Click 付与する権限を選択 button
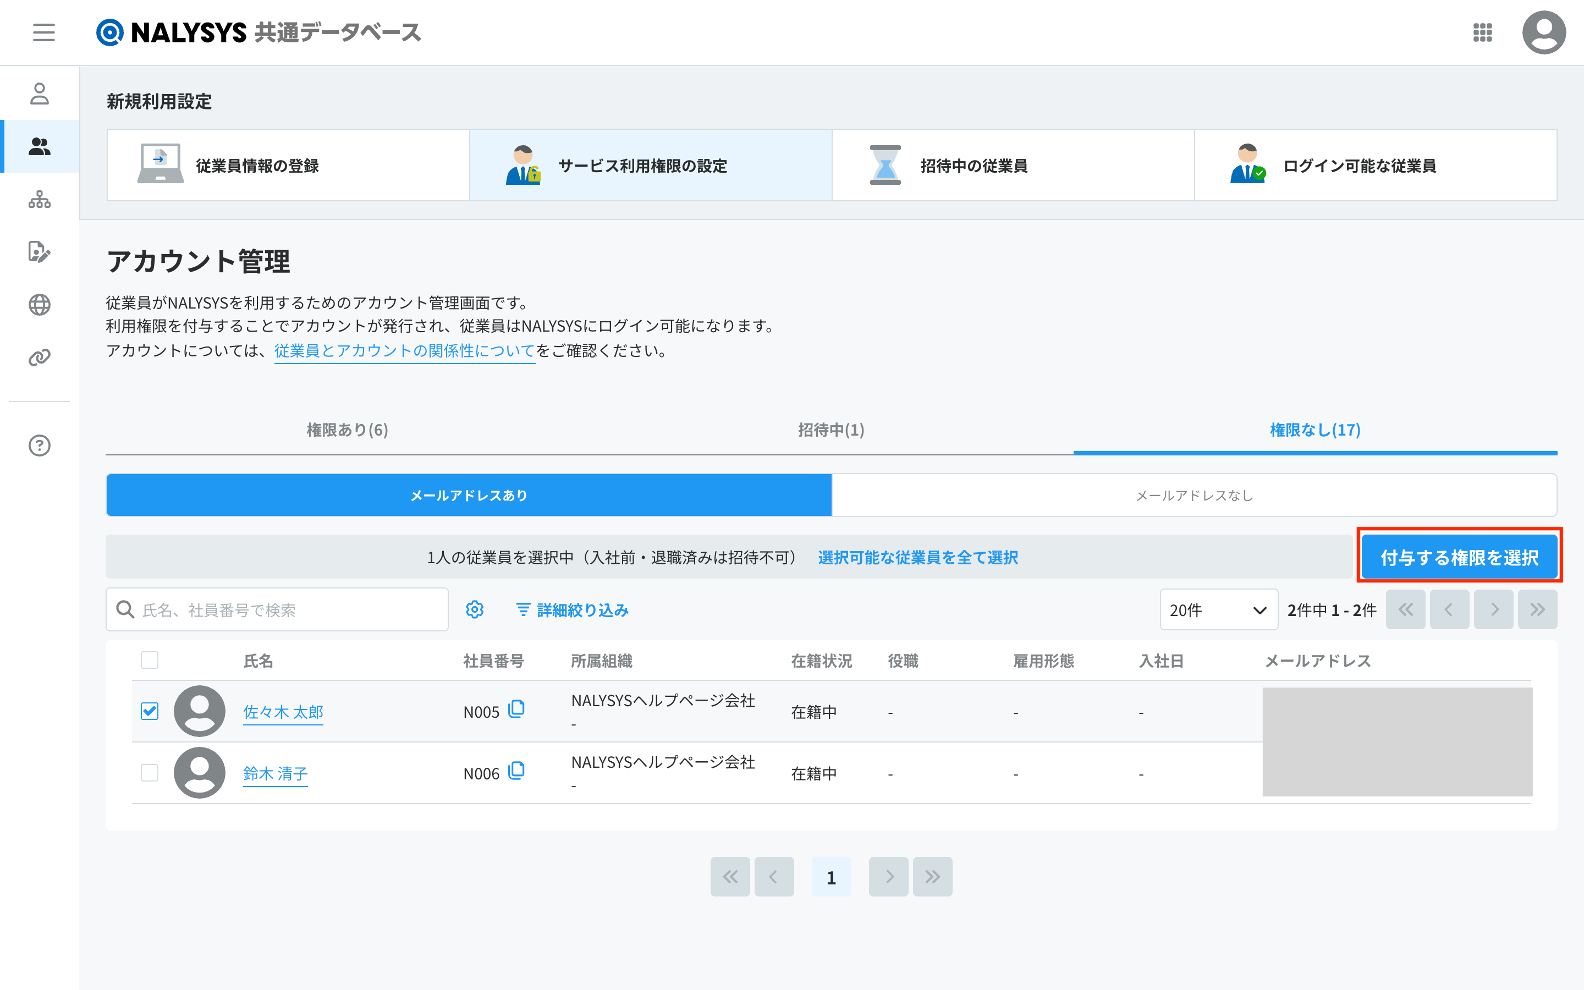The width and height of the screenshot is (1584, 990). pyautogui.click(x=1459, y=557)
